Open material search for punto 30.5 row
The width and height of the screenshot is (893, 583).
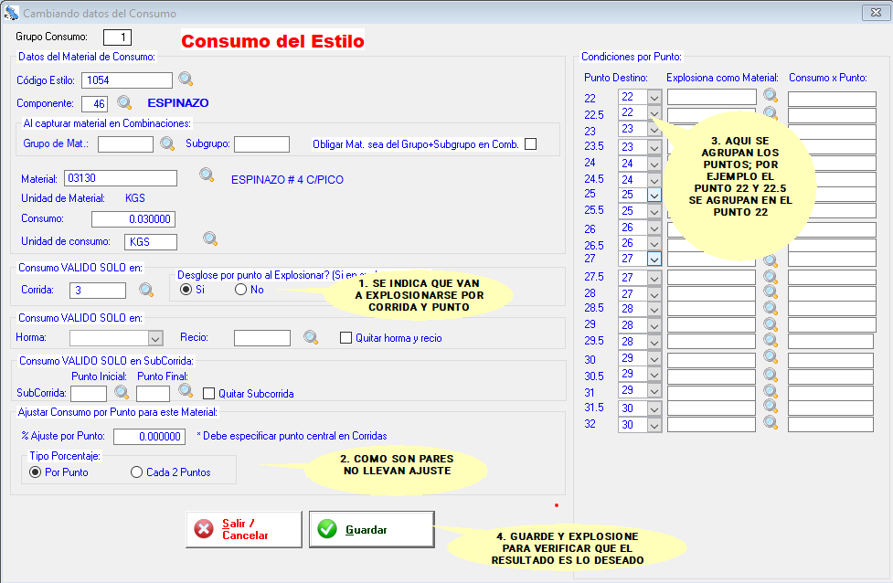tap(771, 375)
